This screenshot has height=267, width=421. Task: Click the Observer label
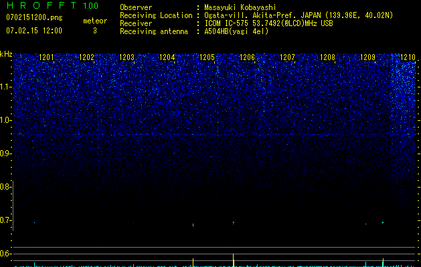136,7
